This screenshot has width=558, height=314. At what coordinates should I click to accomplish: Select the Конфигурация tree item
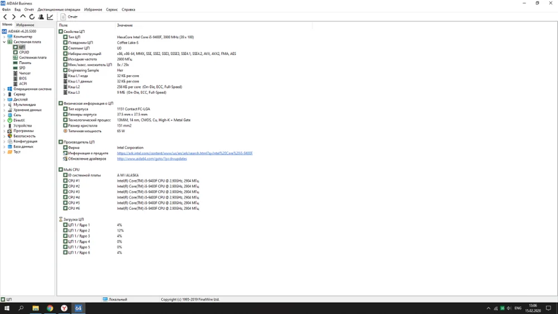[25, 142]
